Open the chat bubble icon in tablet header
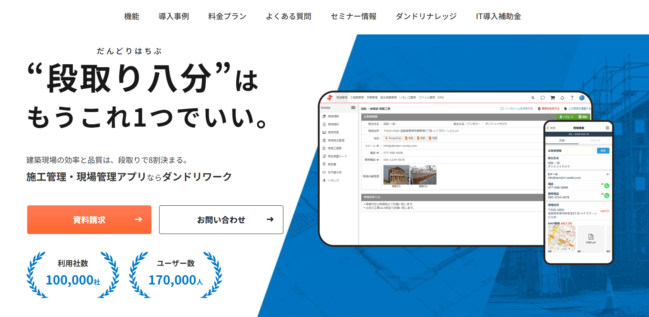The width and height of the screenshot is (649, 317). tap(542, 98)
